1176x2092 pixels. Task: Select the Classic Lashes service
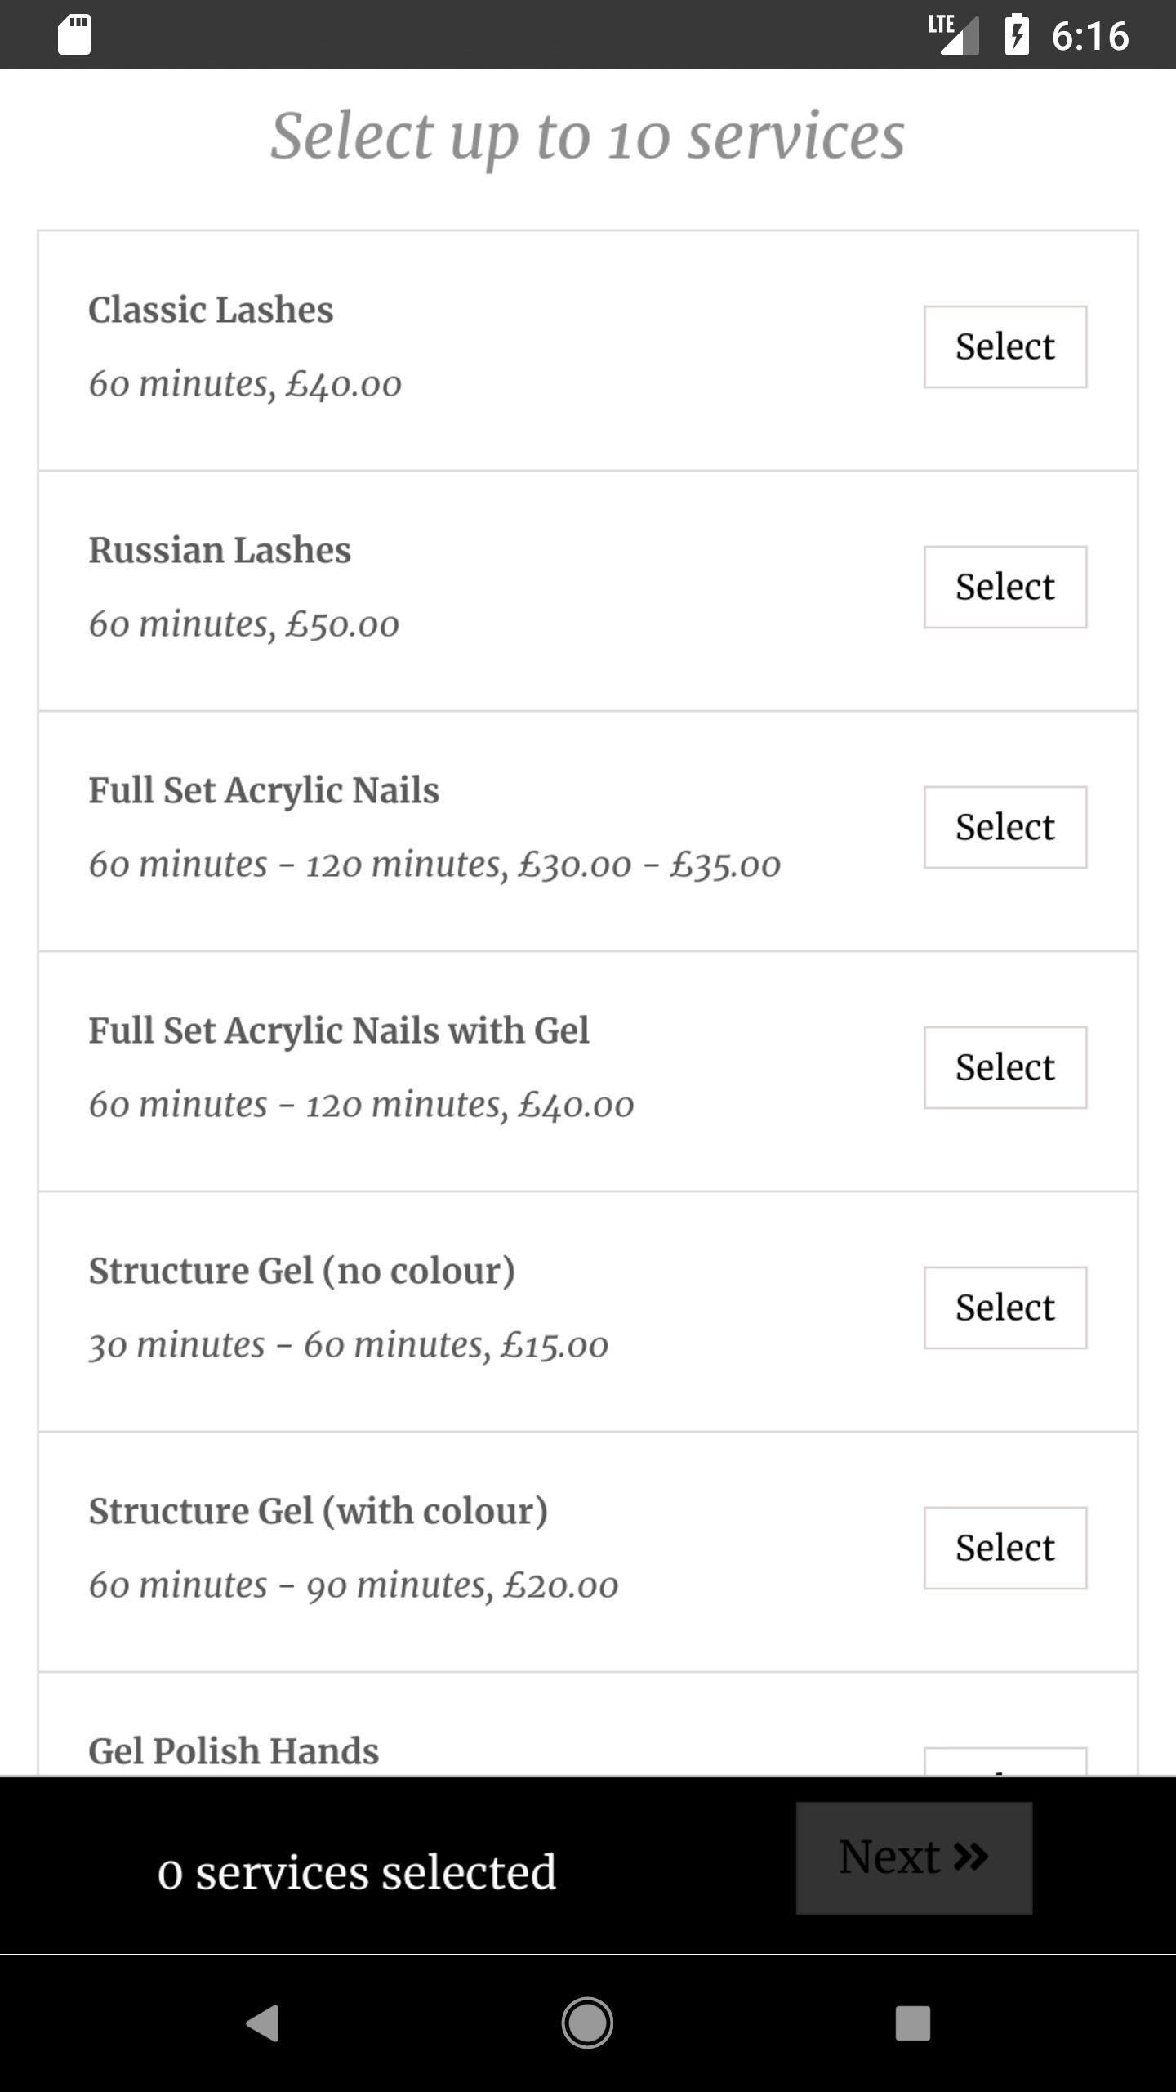[x=1005, y=346]
